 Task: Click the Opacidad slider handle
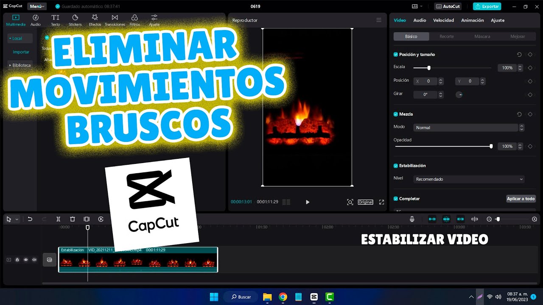point(491,146)
